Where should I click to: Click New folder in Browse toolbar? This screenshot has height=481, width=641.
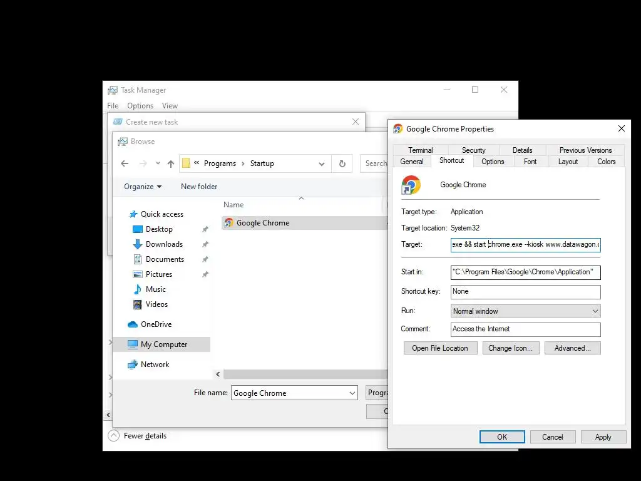point(199,187)
